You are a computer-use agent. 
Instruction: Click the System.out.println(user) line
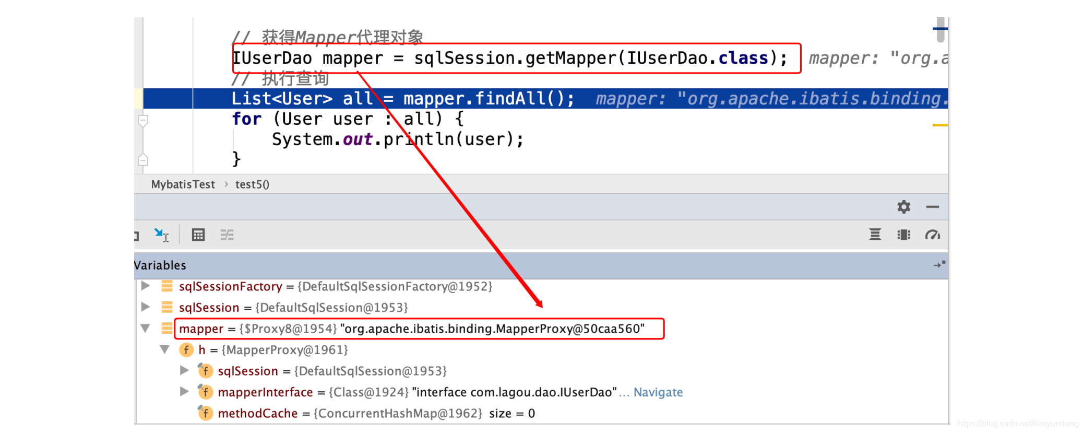(x=398, y=139)
